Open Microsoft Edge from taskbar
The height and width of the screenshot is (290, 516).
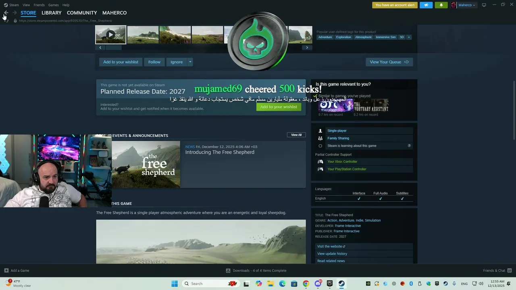coord(282,284)
